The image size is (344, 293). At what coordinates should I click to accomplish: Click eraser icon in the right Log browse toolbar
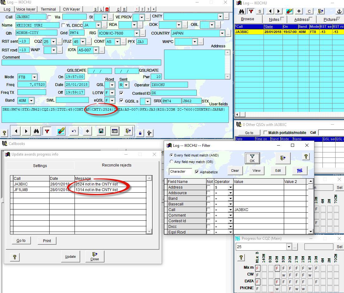tap(289, 11)
